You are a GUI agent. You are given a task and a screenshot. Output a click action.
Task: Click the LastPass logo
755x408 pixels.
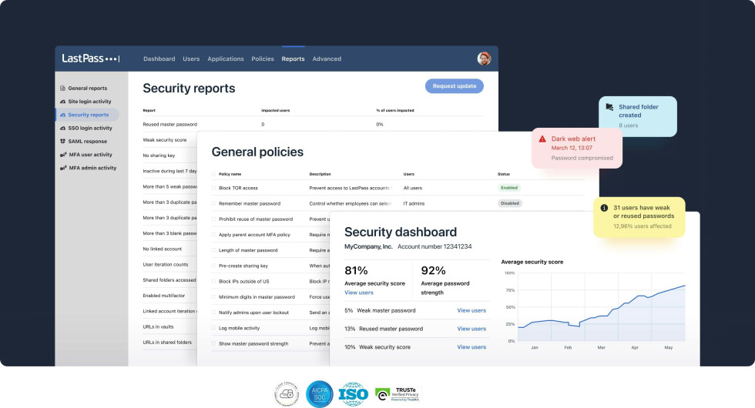click(90, 59)
